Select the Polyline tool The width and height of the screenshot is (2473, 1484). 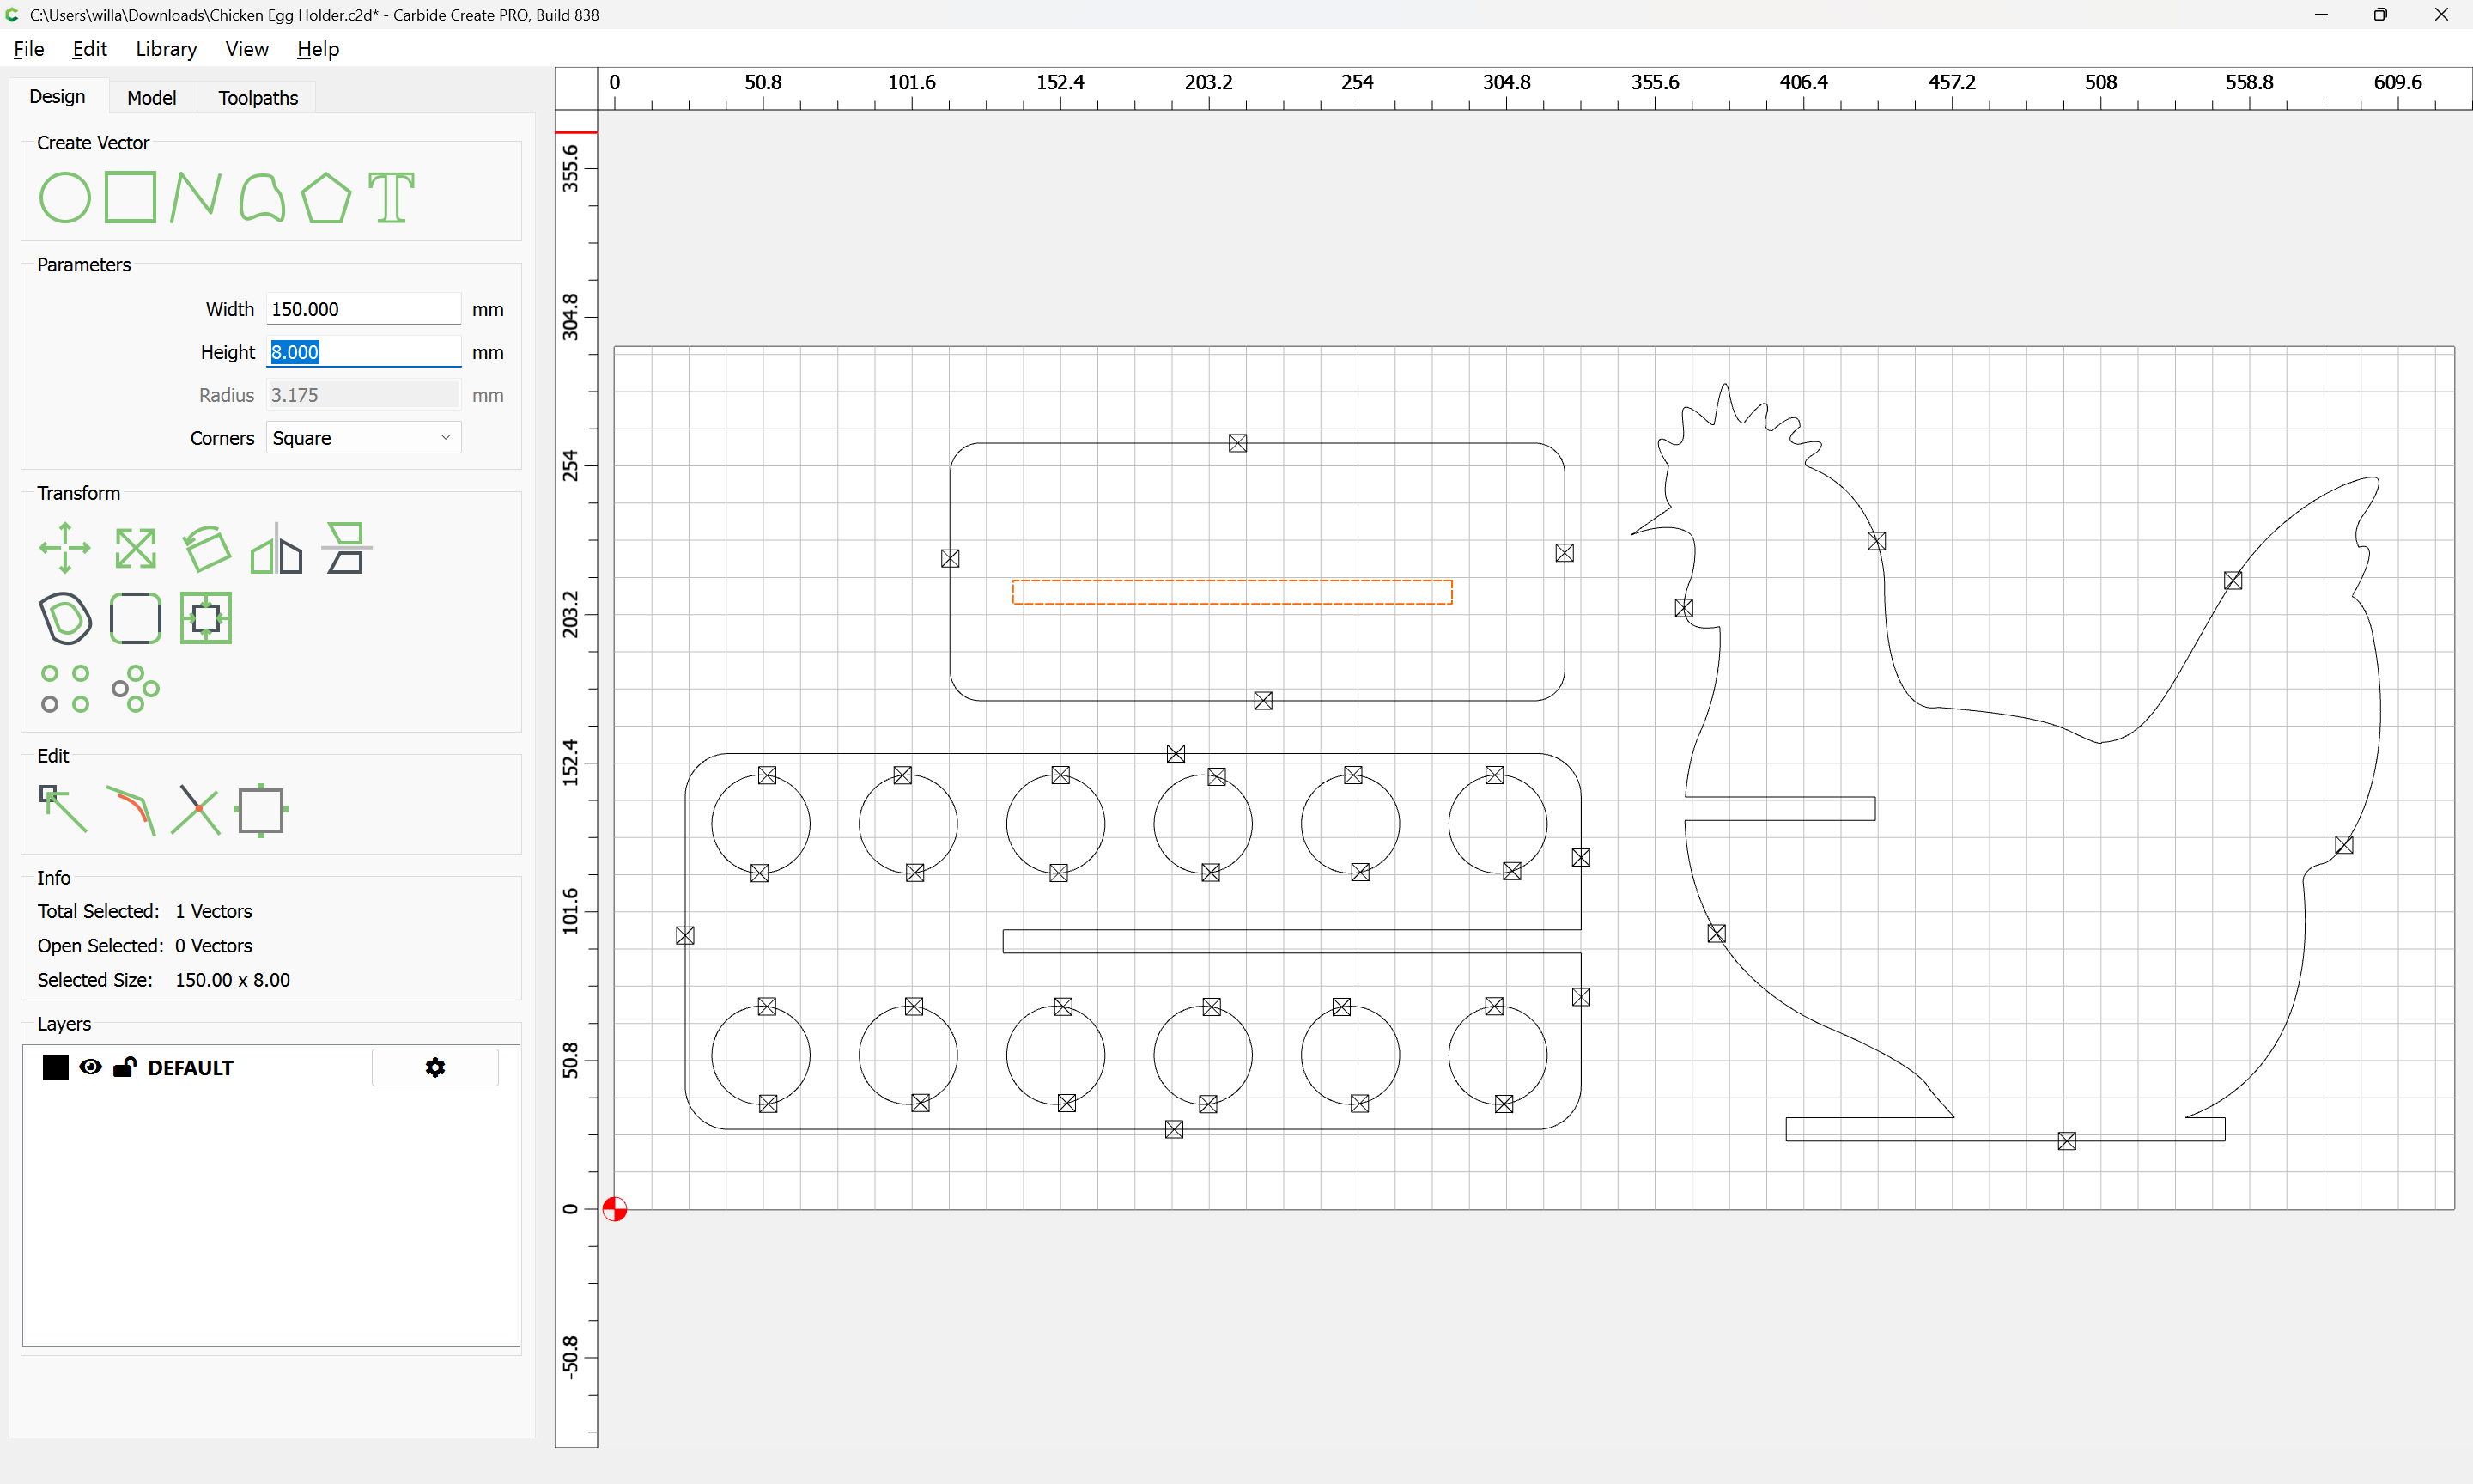(195, 197)
